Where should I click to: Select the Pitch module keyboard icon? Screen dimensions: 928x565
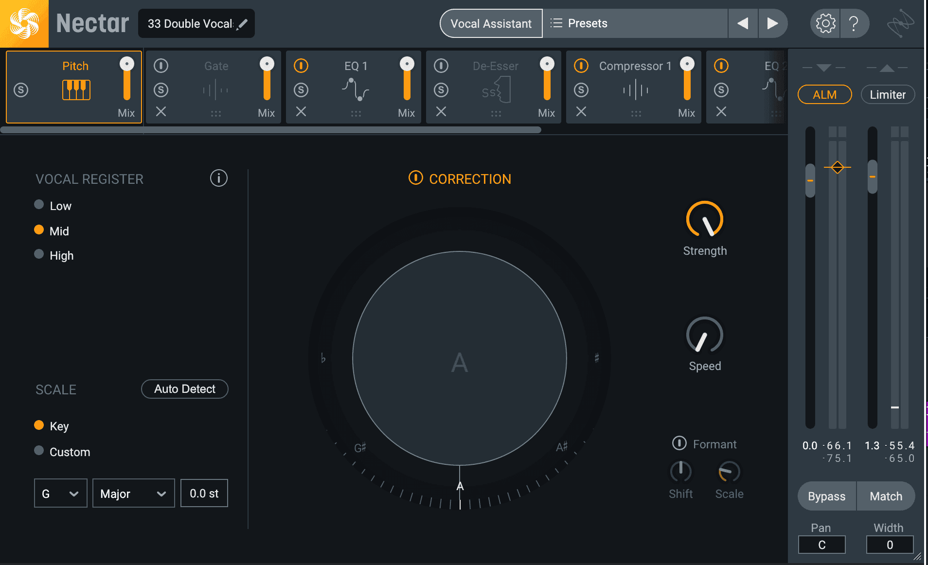pyautogui.click(x=76, y=90)
